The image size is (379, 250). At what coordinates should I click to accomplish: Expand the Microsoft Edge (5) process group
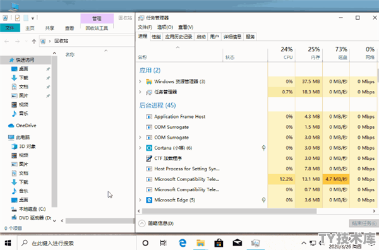pos(140,199)
